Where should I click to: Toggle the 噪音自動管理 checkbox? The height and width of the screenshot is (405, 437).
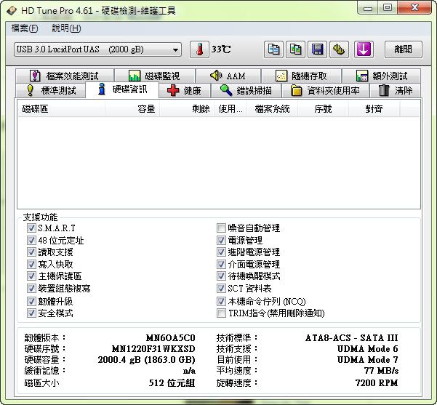(x=222, y=228)
